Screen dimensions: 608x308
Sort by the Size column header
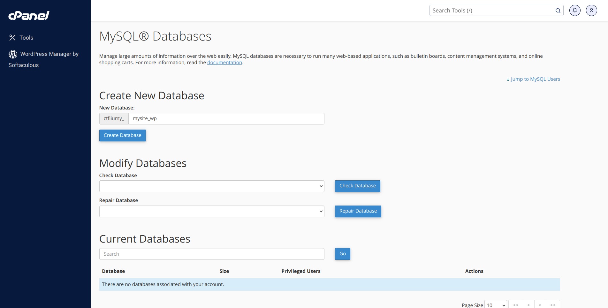click(x=224, y=271)
